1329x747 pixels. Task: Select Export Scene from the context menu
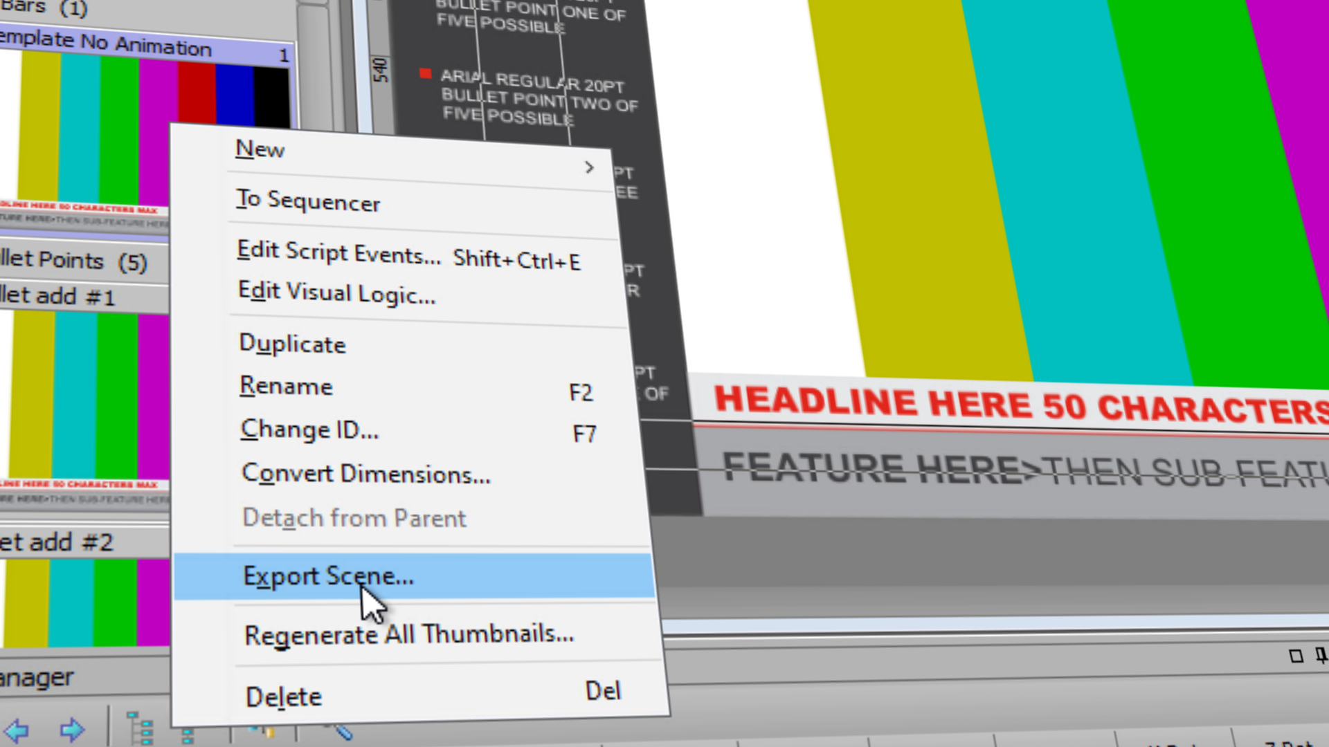[x=328, y=575]
